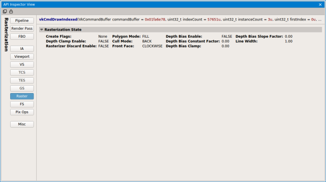Click the firstIndex value 0u
The width and height of the screenshot is (326, 182).
pyautogui.click(x=313, y=20)
